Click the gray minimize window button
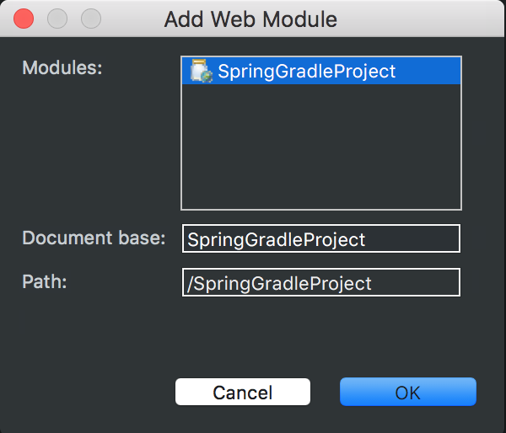506x433 pixels. point(57,19)
